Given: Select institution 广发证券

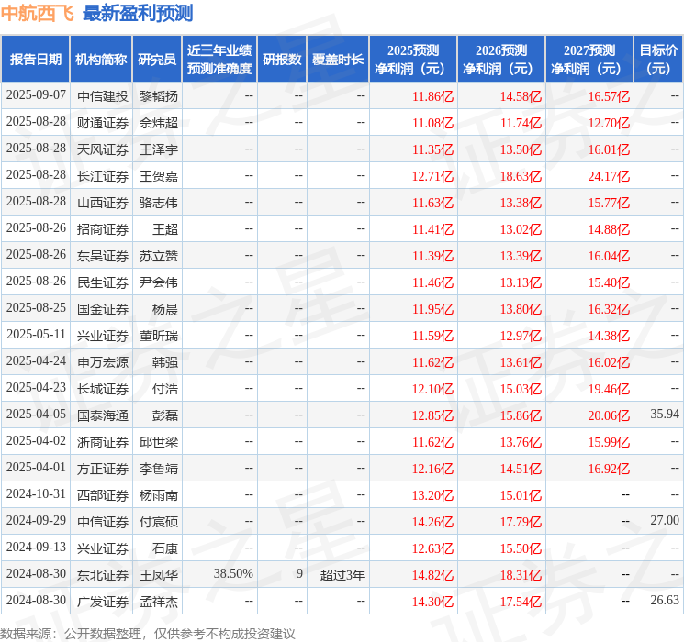Looking at the screenshot, I should coord(103,602).
